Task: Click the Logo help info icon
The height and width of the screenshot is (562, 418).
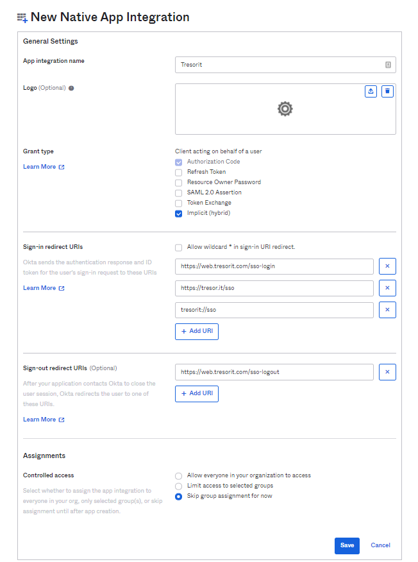Action: tap(71, 88)
